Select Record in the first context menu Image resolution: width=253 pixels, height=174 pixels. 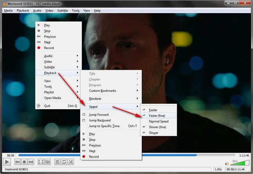click(x=58, y=48)
